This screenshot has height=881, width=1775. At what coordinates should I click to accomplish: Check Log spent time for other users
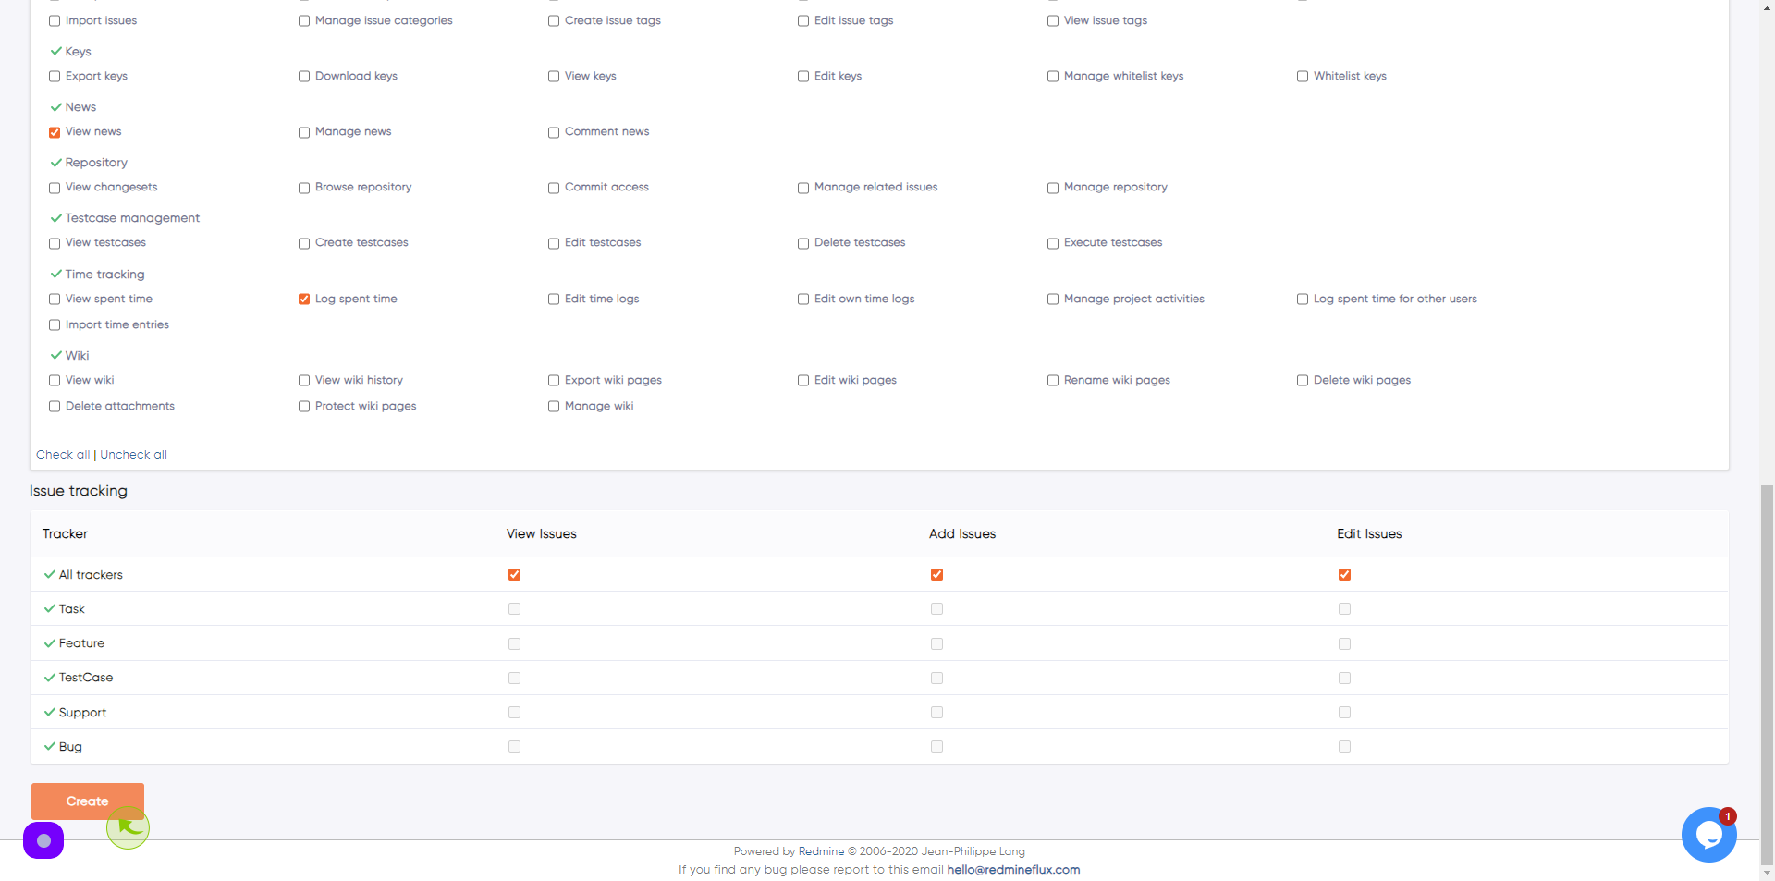point(1303,299)
